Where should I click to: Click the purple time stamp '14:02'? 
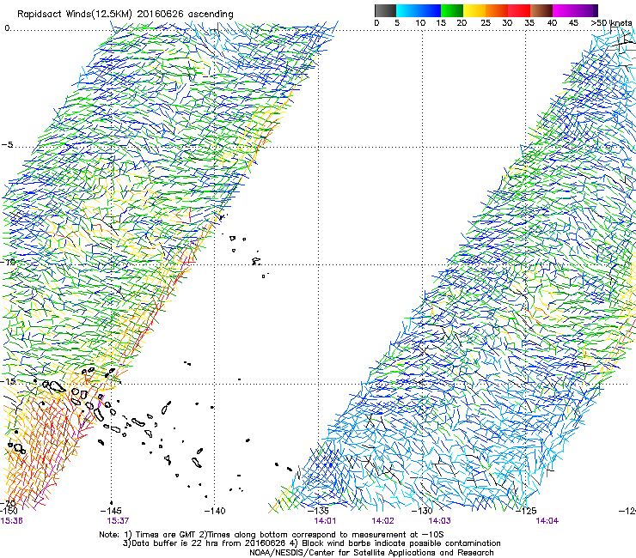382,521
